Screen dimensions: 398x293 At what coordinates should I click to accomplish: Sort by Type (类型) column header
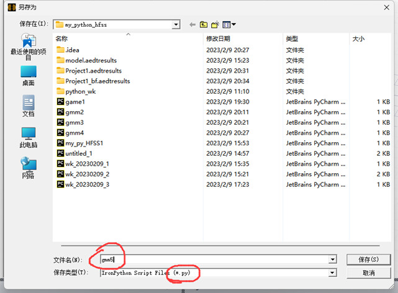[x=292, y=39]
